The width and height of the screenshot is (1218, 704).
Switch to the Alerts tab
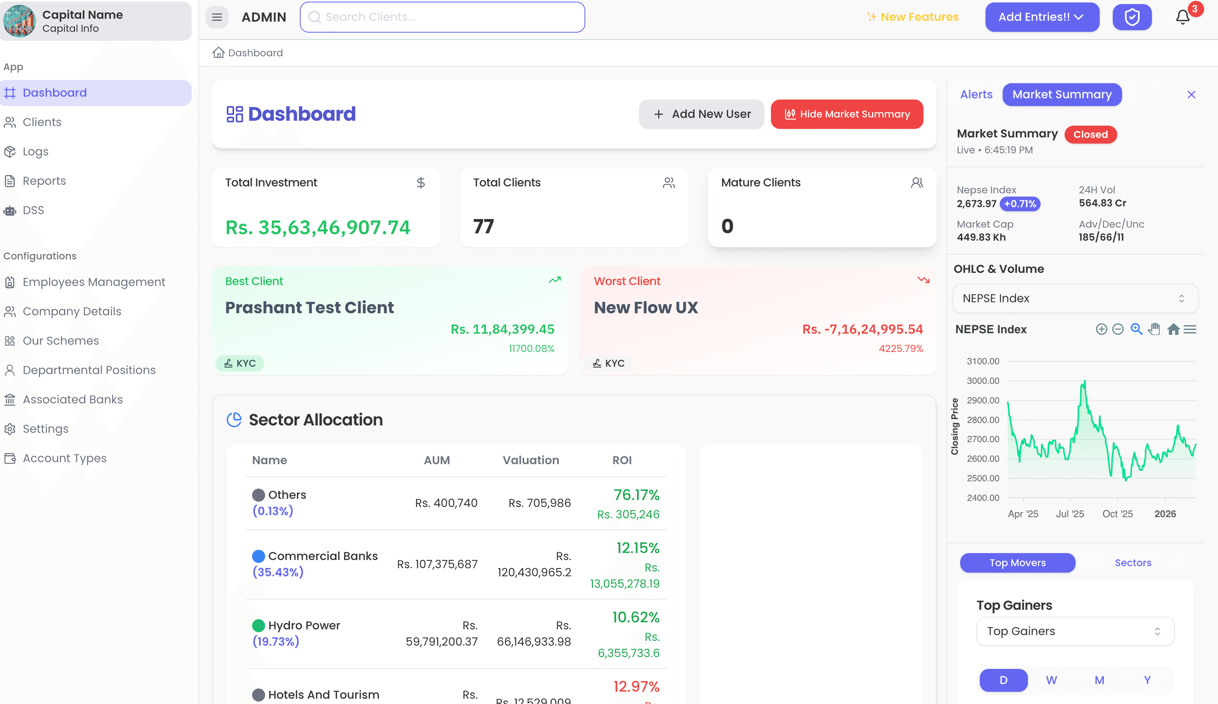pyautogui.click(x=976, y=94)
